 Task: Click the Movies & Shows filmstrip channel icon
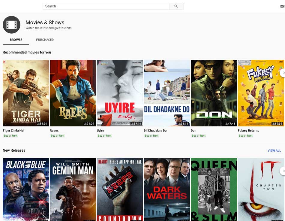coord(11,25)
